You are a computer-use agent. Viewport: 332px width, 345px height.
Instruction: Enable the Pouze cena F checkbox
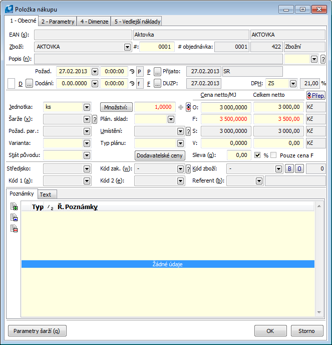(x=273, y=155)
